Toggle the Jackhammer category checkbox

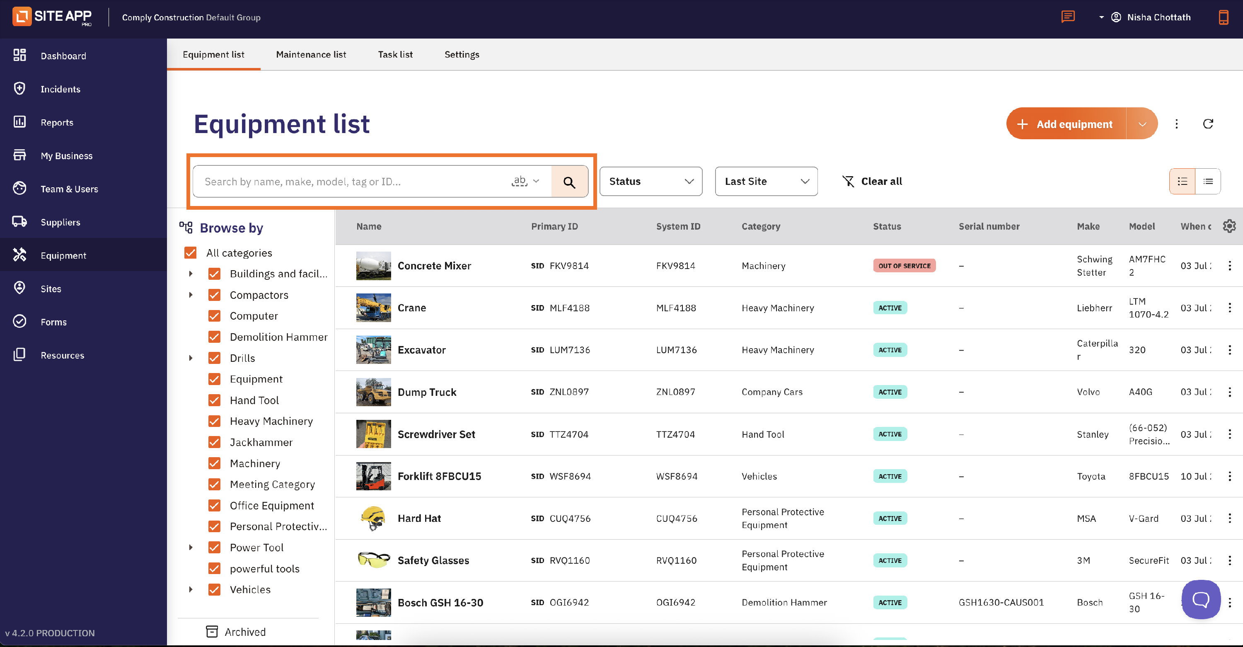coord(214,442)
